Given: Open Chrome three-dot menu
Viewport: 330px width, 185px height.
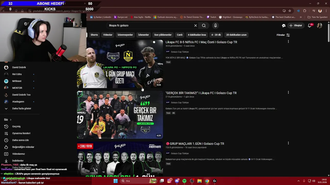Looking at the screenshot, I should point(326,11).
